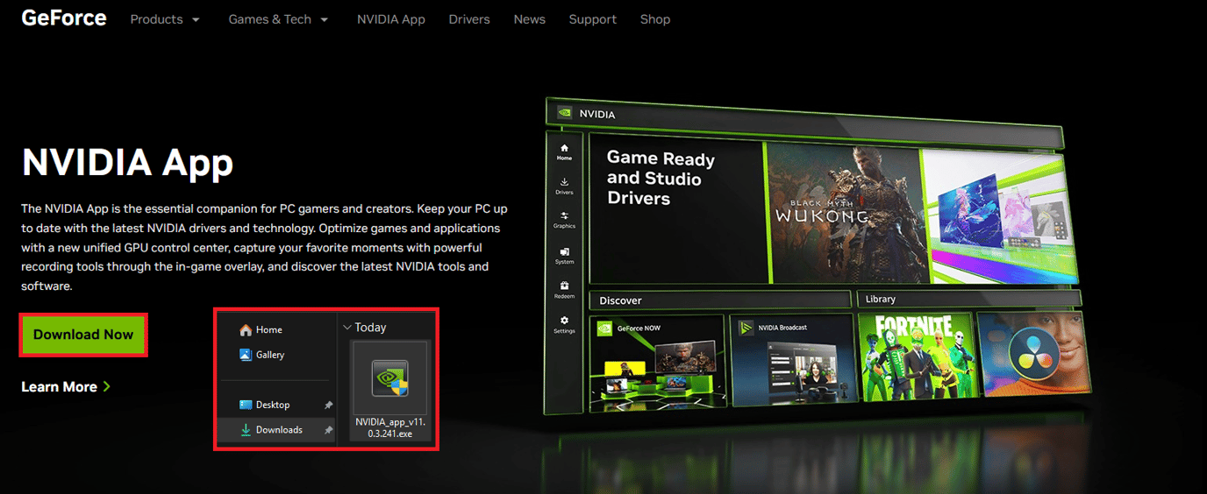Collapse the Today group chevron
Screen dimensions: 1207x494
pos(347,328)
